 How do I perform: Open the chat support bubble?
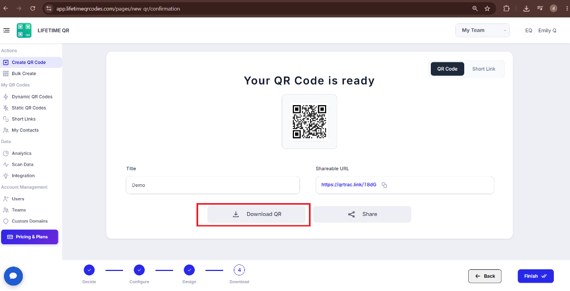click(x=13, y=276)
